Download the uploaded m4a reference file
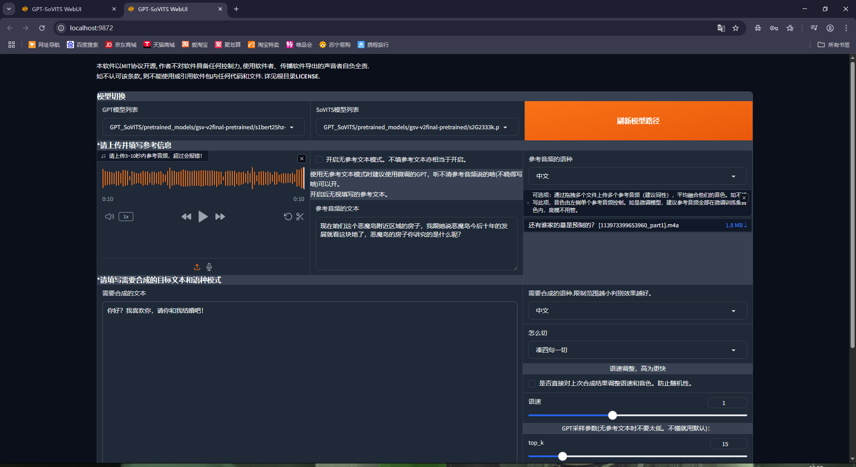 tap(745, 225)
